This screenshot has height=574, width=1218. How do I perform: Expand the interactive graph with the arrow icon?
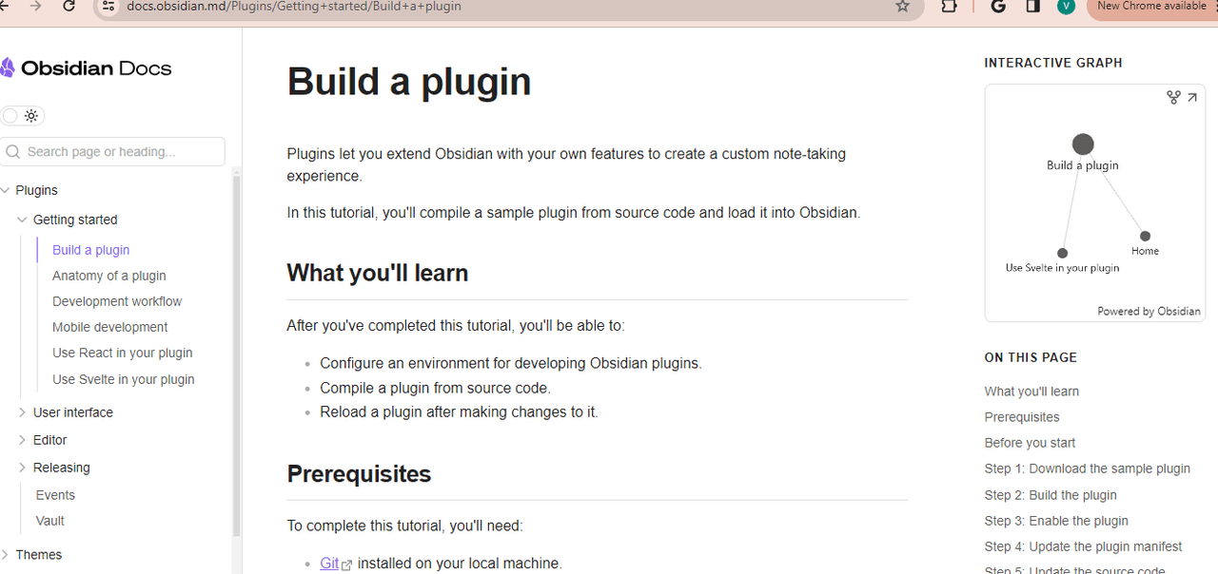(x=1192, y=97)
